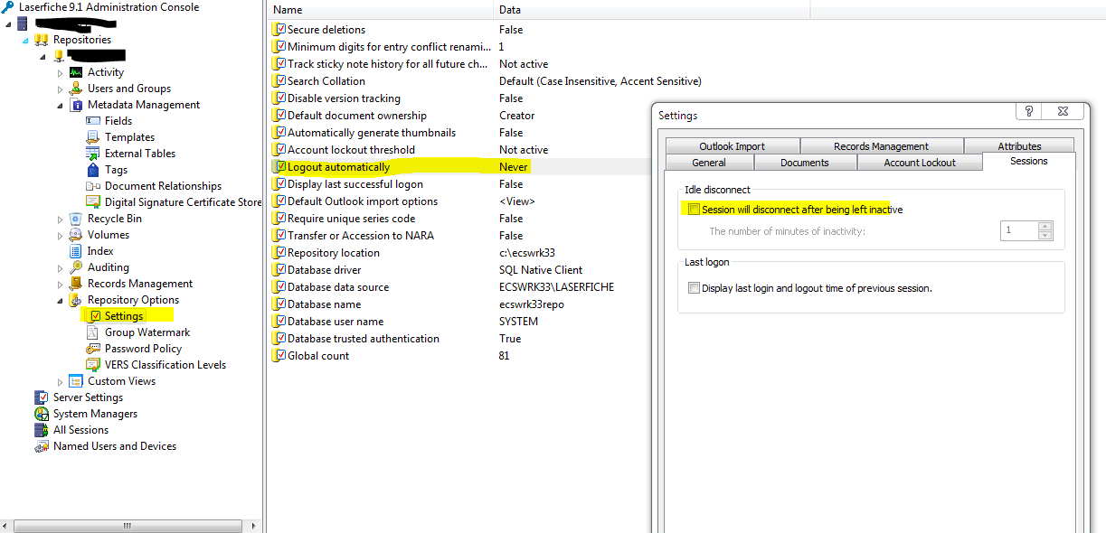The height and width of the screenshot is (533, 1106).
Task: Open the Account Lockout tab
Action: [920, 163]
